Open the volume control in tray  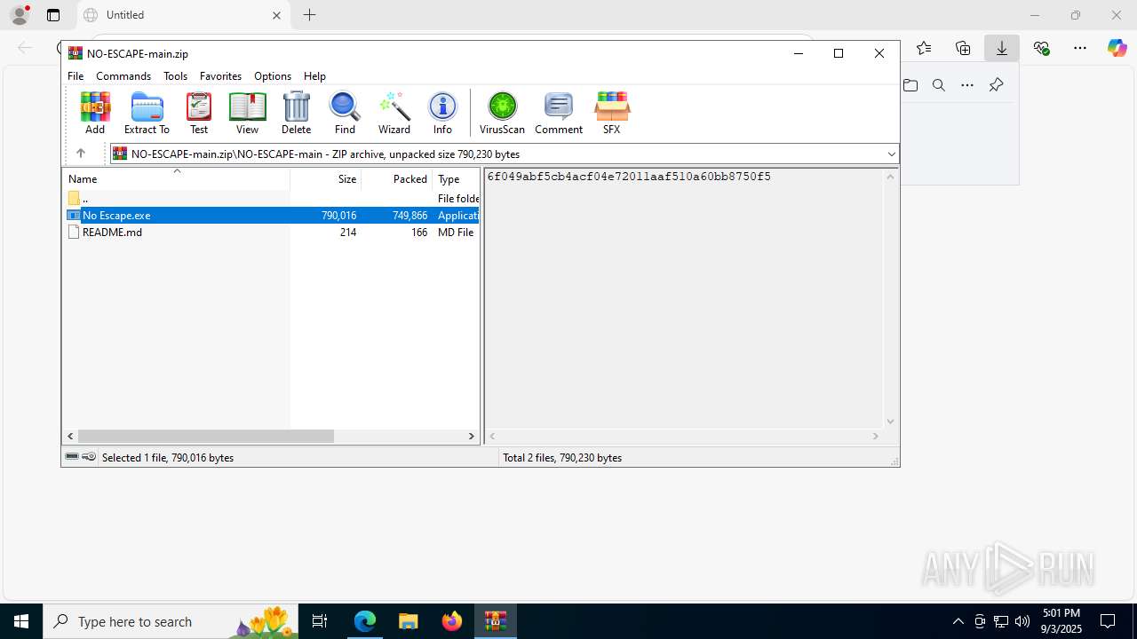pyautogui.click(x=1022, y=621)
